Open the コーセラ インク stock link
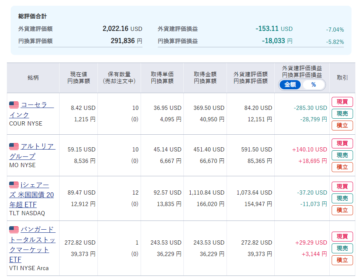The image size is (358, 277). pyautogui.click(x=31, y=110)
